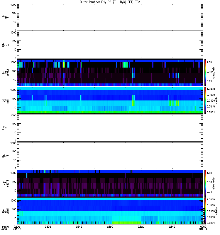Click the 2240 time axis label
220x235 pixels.
(x=79, y=227)
